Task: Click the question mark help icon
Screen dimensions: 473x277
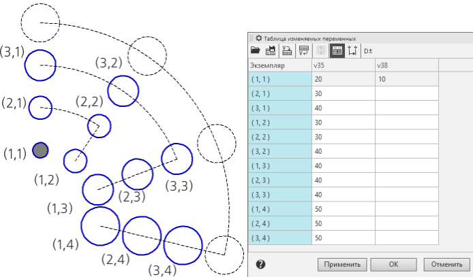Action: 260,263
